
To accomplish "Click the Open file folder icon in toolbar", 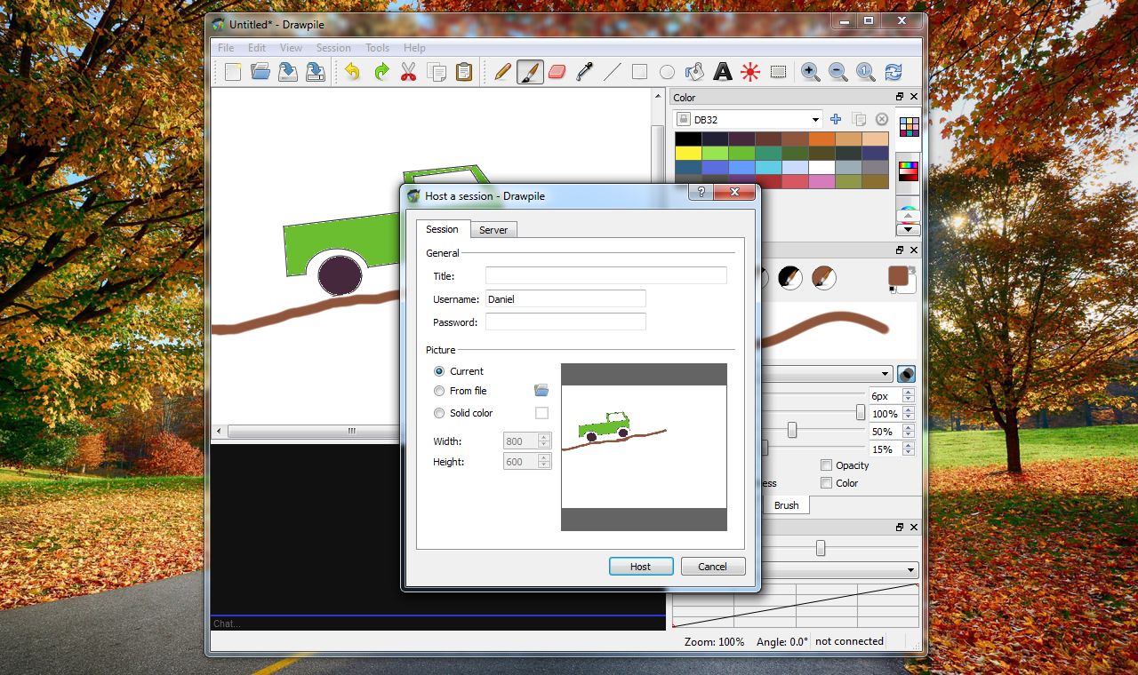I will click(x=260, y=72).
